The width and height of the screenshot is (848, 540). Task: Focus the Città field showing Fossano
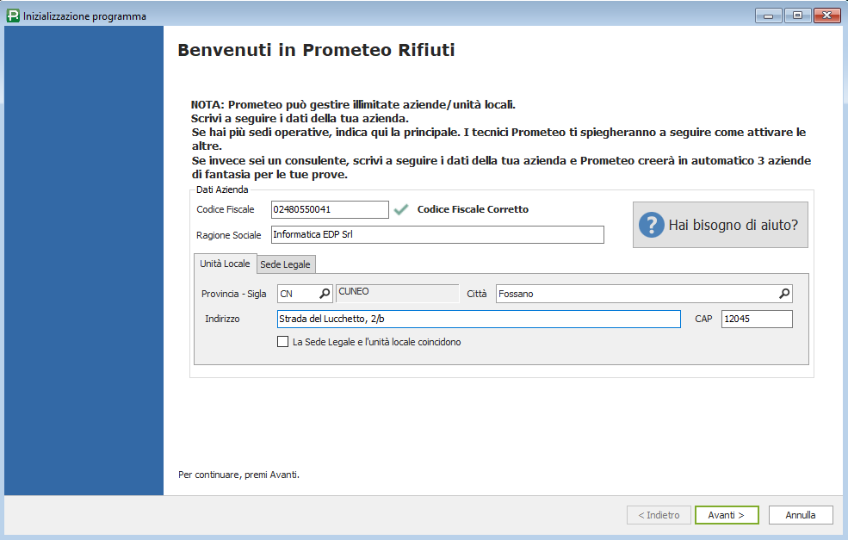(x=635, y=294)
